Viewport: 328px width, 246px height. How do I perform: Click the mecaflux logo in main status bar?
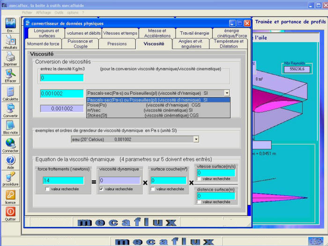tap(164, 242)
